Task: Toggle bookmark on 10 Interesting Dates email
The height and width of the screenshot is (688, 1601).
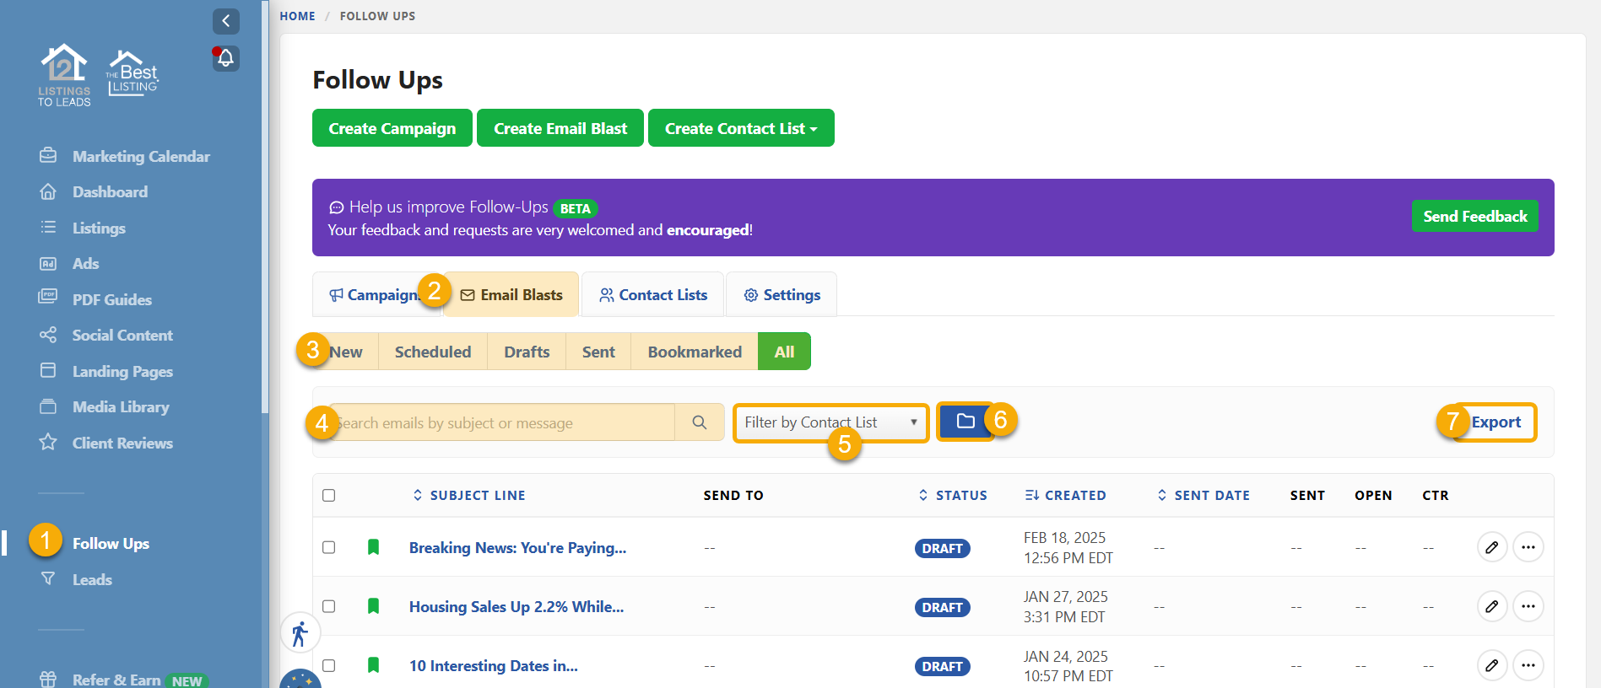Action: click(373, 665)
